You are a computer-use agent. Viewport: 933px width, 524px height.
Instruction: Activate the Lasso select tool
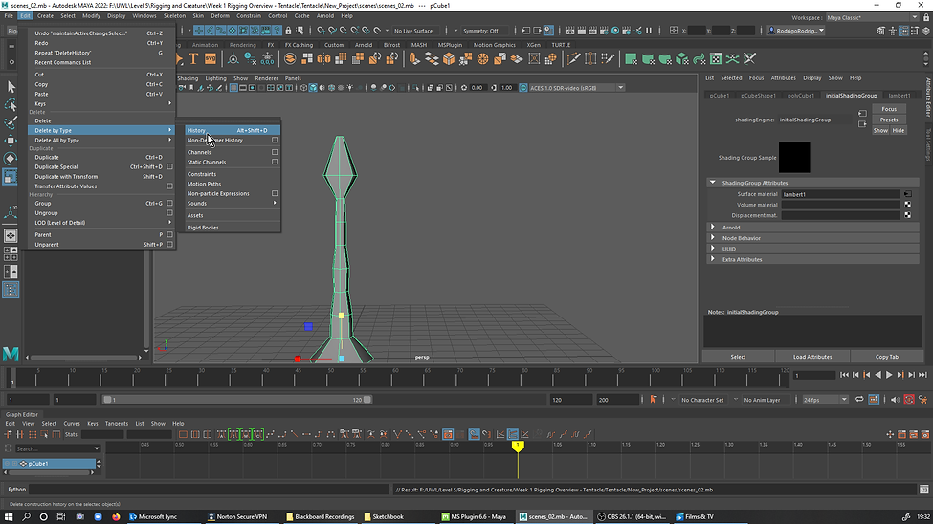[11, 105]
